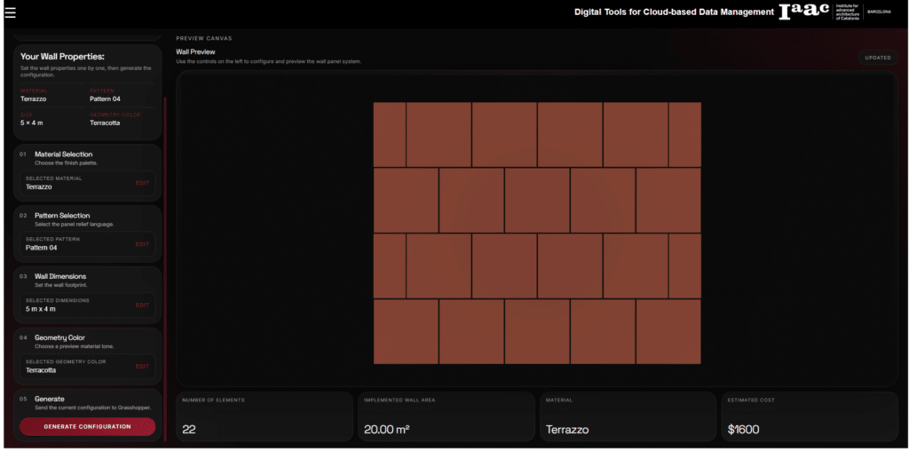Expand the Material Selection step
This screenshot has height=452, width=909.
point(63,155)
